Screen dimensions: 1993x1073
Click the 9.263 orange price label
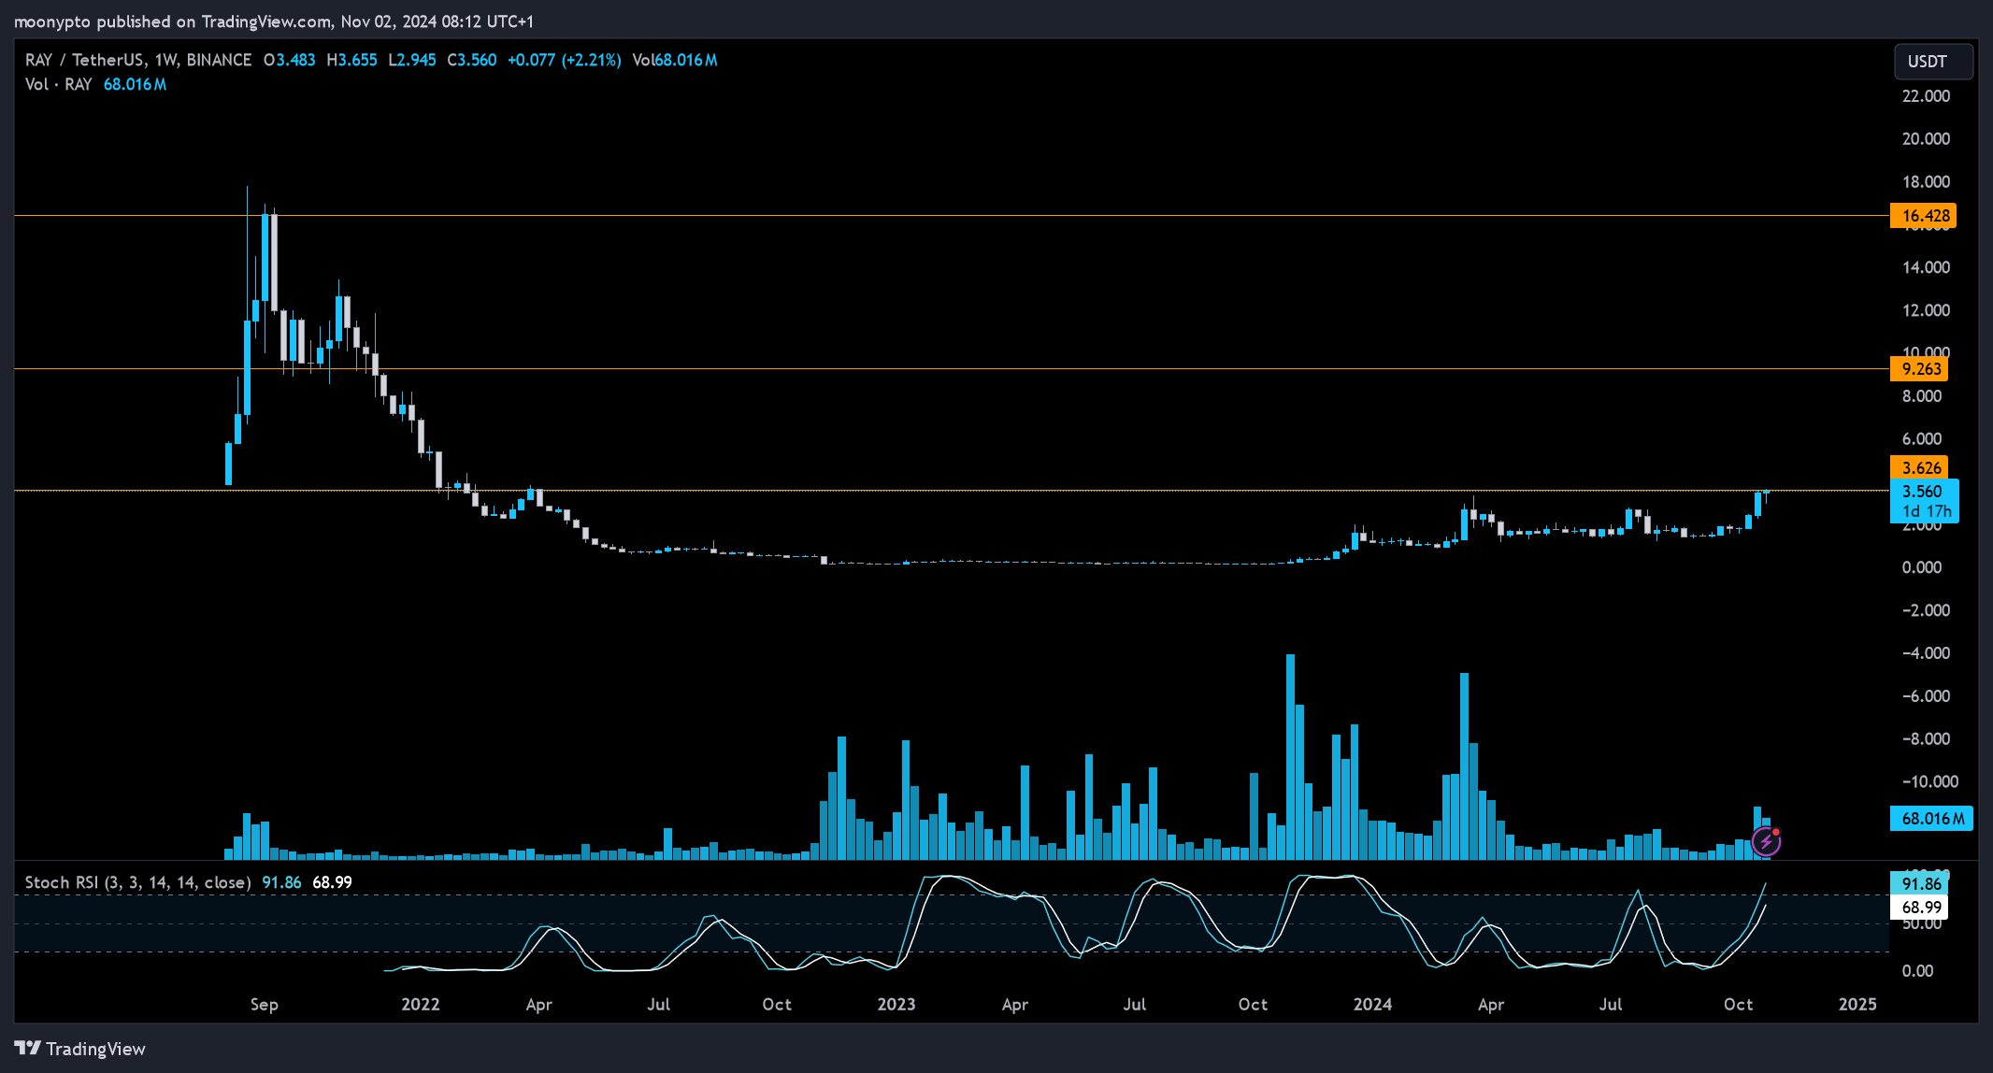(x=1920, y=369)
